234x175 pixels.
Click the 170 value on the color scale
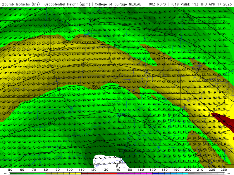coord(152,170)
